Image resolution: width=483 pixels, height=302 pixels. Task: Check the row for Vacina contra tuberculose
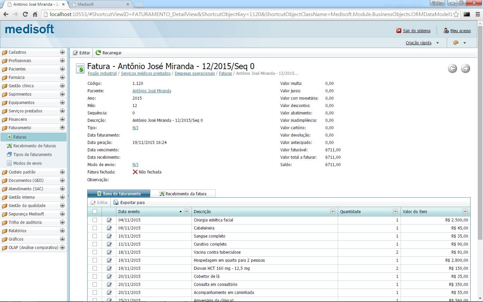(95, 252)
